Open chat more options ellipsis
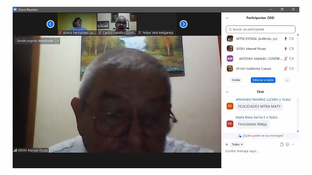 pos(293,145)
